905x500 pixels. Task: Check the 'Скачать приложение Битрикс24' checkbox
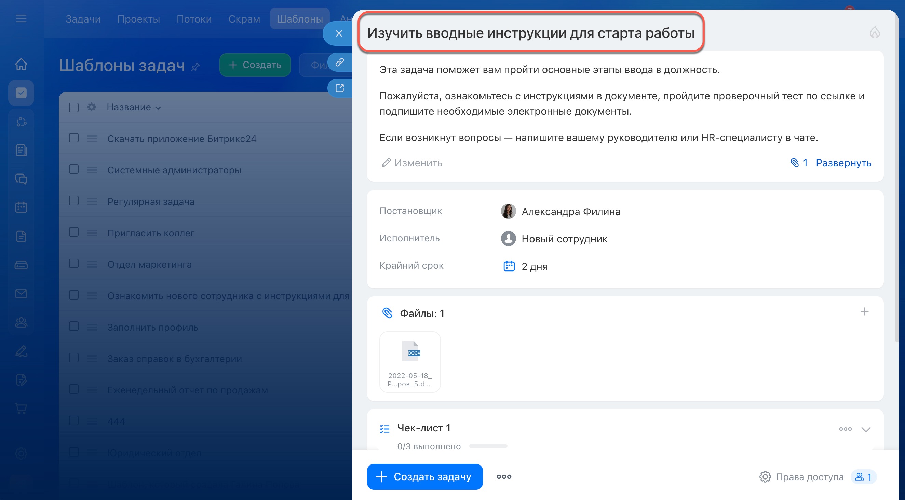(74, 138)
